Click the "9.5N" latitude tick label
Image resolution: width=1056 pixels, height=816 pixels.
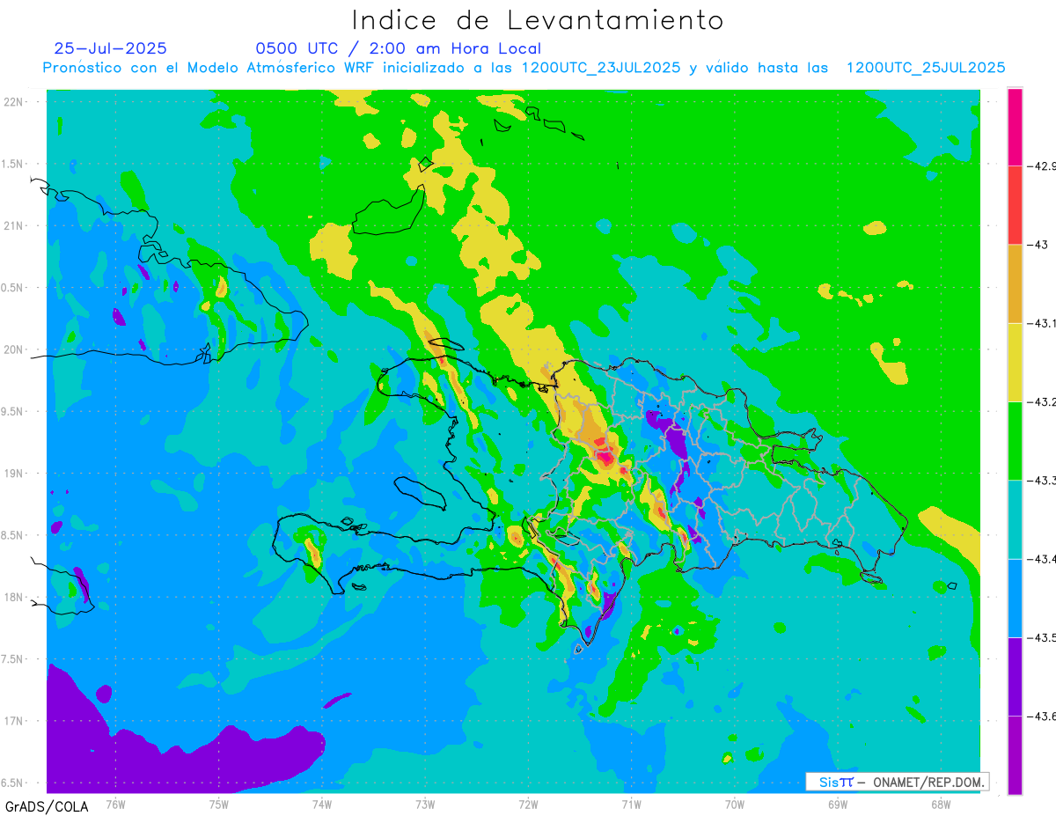tap(13, 411)
